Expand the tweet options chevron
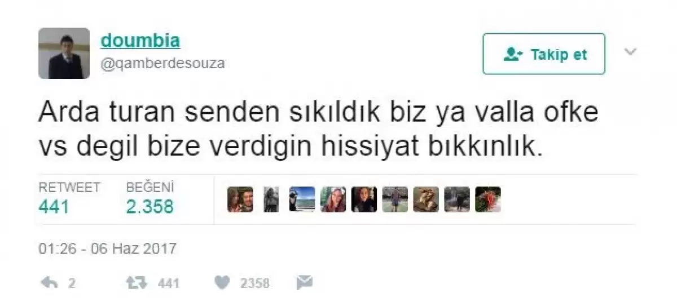The width and height of the screenshot is (677, 306). point(630,52)
